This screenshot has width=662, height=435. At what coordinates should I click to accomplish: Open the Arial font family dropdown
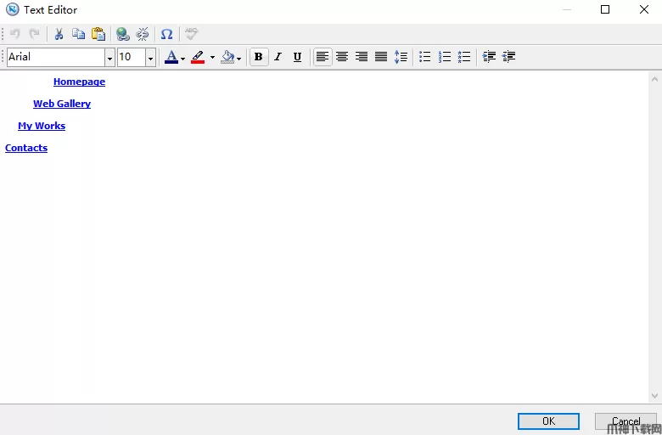(x=109, y=58)
